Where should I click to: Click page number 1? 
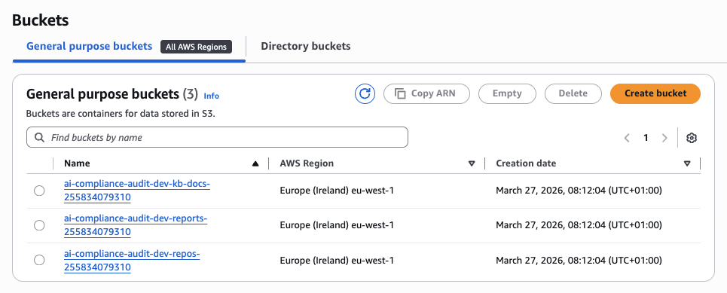[x=646, y=138]
